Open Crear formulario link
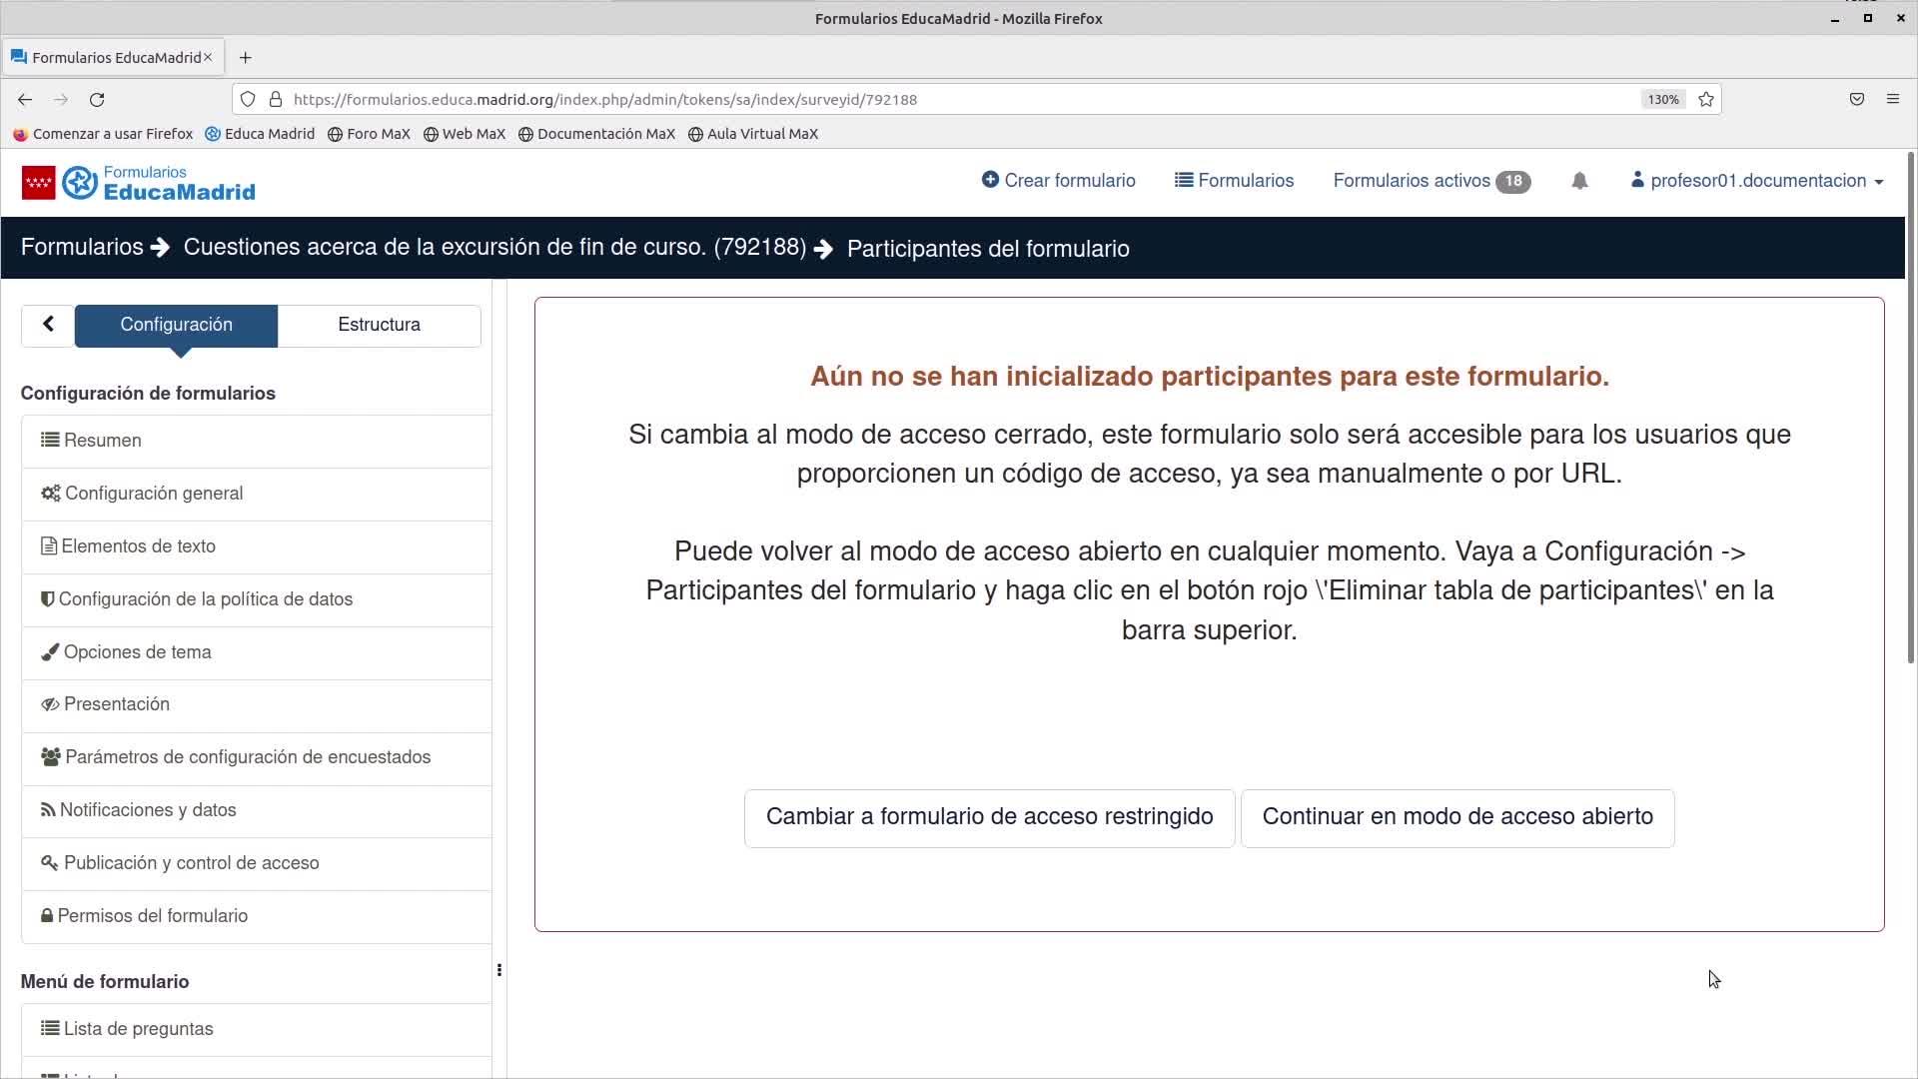 (x=1059, y=181)
